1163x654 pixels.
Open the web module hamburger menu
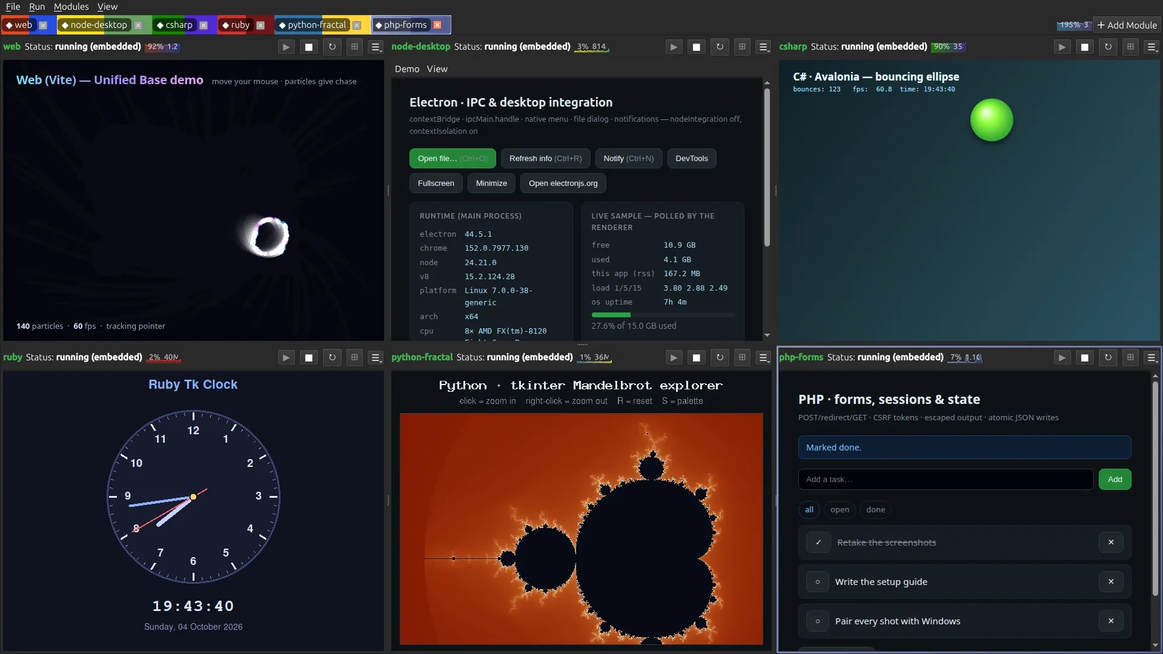pos(376,47)
